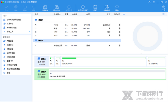The width and height of the screenshot is (168, 102).
Task: Sort by 状态 column header
Action: click(108, 14)
